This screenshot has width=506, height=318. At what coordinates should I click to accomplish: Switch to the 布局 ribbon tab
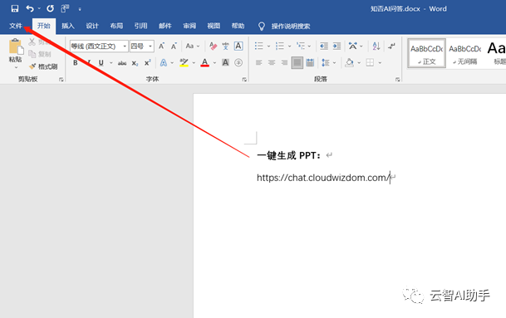(x=116, y=26)
